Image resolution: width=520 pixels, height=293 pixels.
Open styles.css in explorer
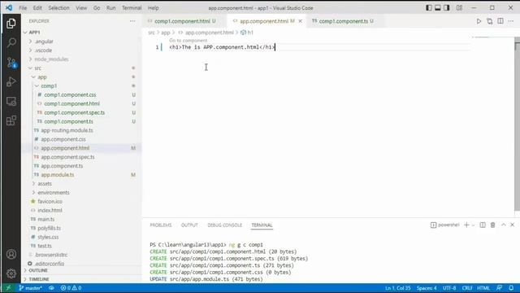(48, 237)
